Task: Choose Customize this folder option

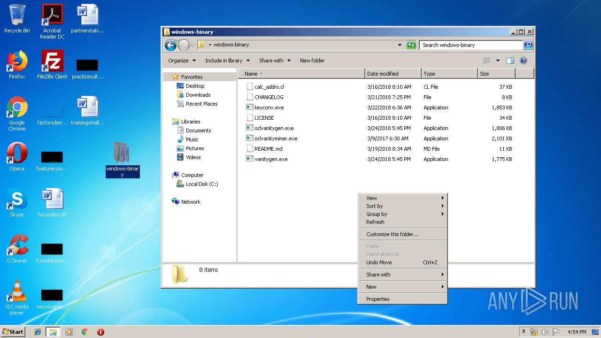Action: (403, 234)
